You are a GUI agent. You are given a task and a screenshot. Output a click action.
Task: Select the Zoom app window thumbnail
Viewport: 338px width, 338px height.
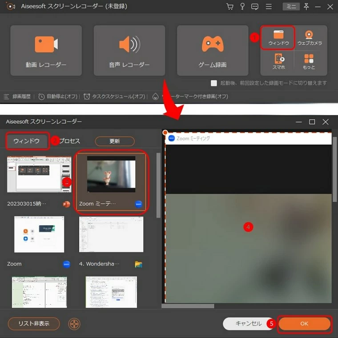tap(39, 234)
